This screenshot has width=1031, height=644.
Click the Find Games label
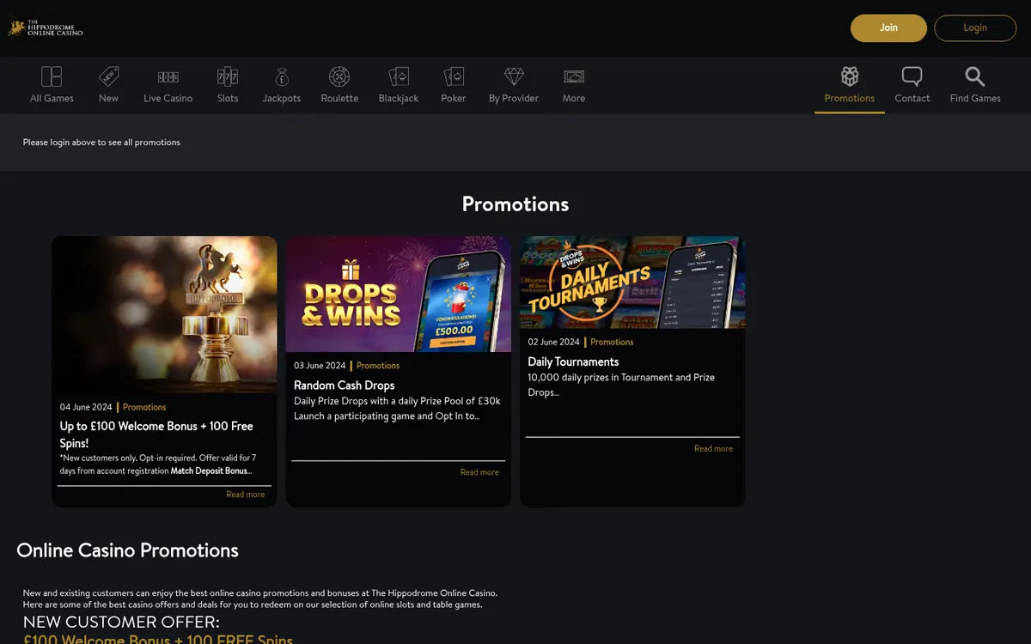click(x=975, y=98)
